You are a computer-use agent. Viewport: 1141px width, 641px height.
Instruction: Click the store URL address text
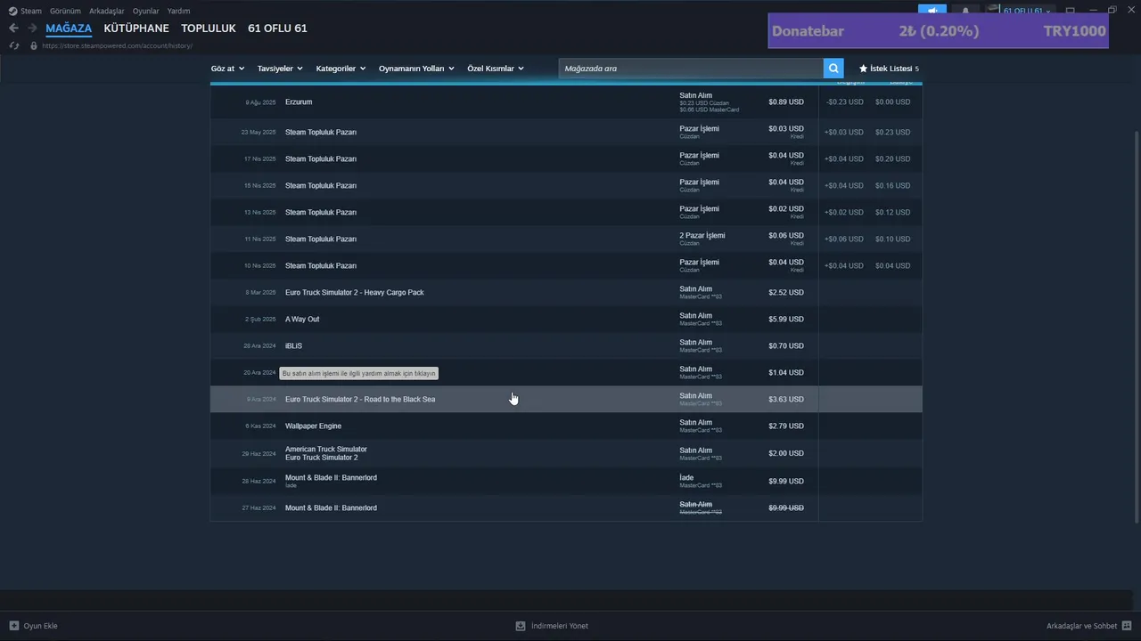click(117, 45)
